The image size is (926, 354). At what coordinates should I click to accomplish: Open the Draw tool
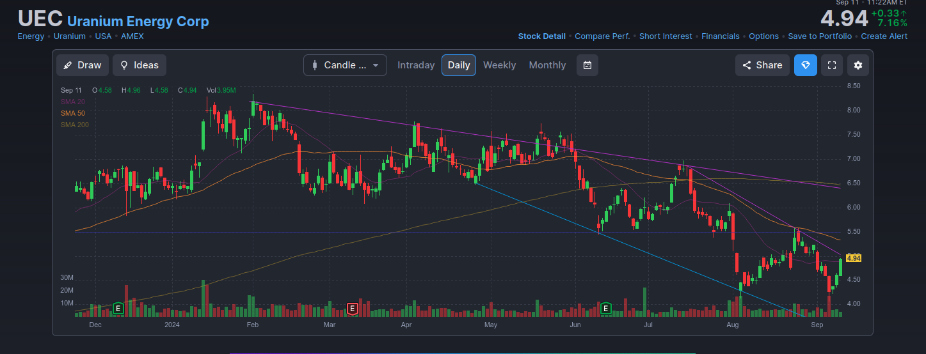point(83,65)
